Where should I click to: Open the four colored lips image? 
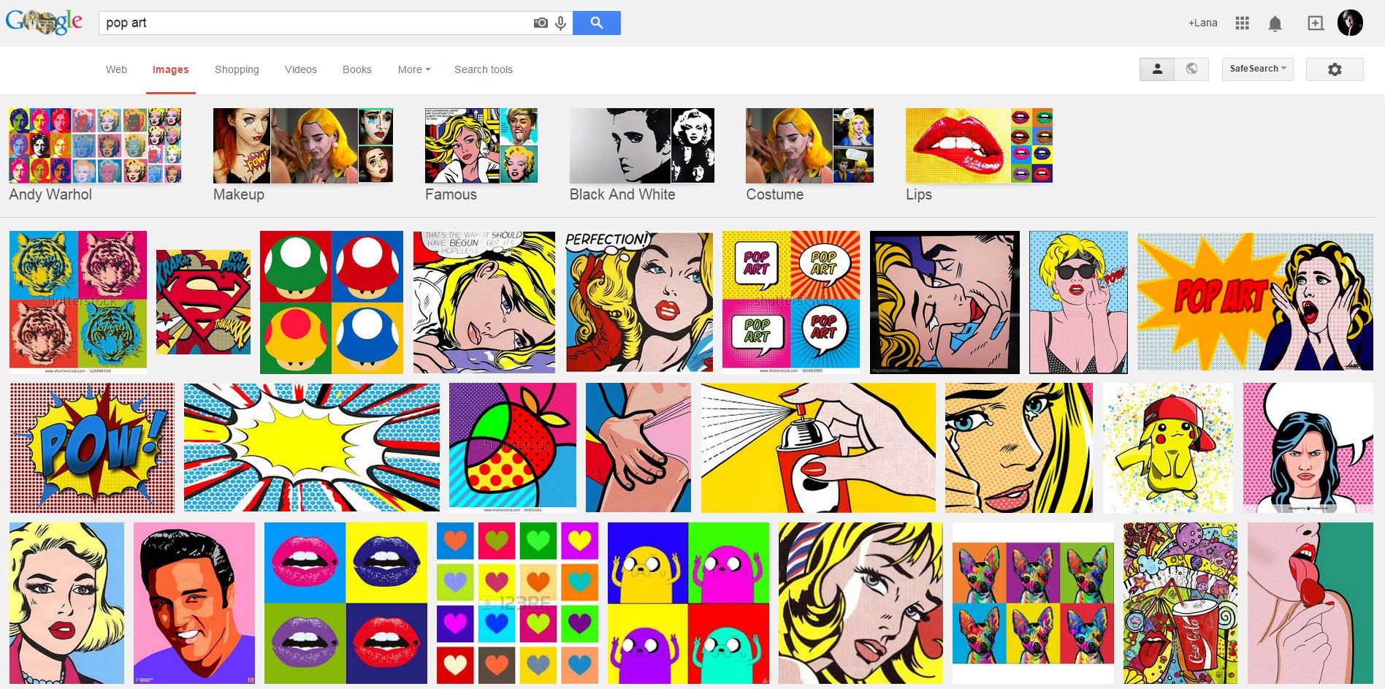[x=346, y=603]
